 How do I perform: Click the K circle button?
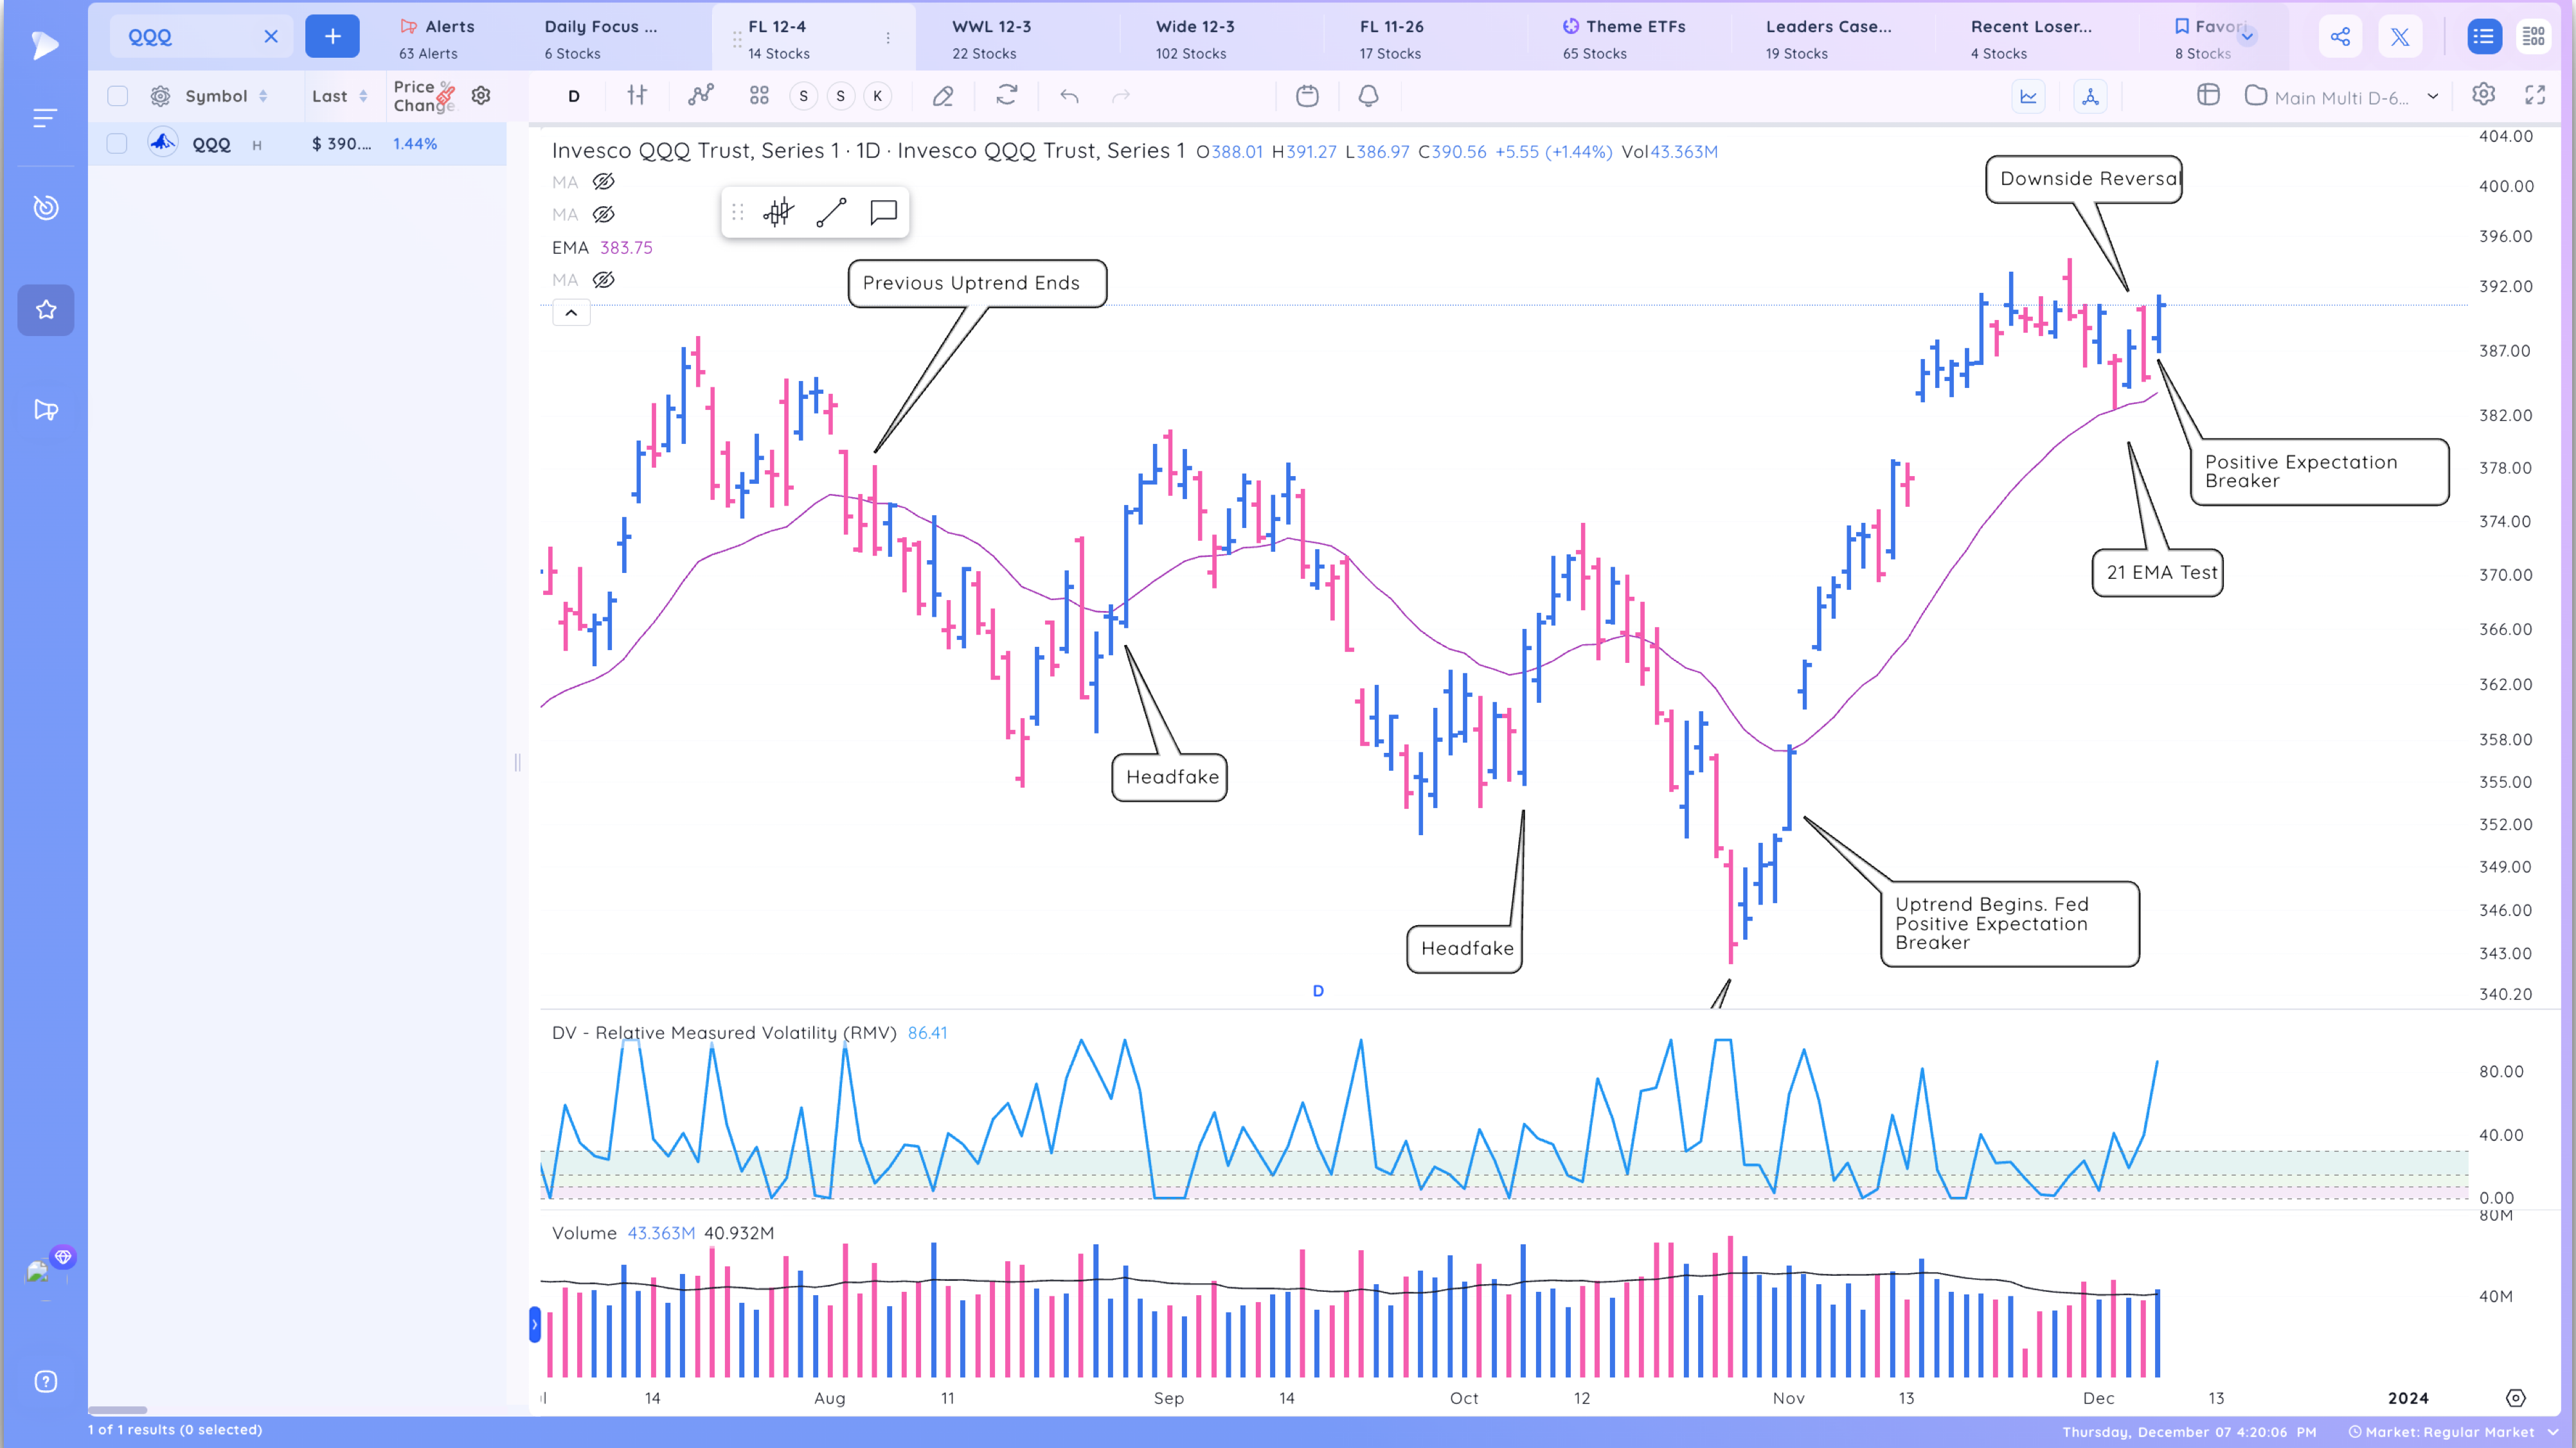877,96
